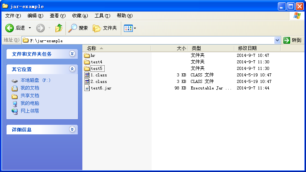Sort by the 名称 column header
This screenshot has width=306, height=172.
pos(117,48)
